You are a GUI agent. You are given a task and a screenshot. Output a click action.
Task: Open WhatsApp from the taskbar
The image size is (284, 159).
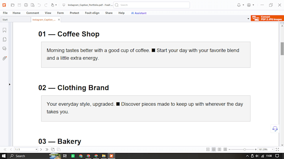[73, 156]
